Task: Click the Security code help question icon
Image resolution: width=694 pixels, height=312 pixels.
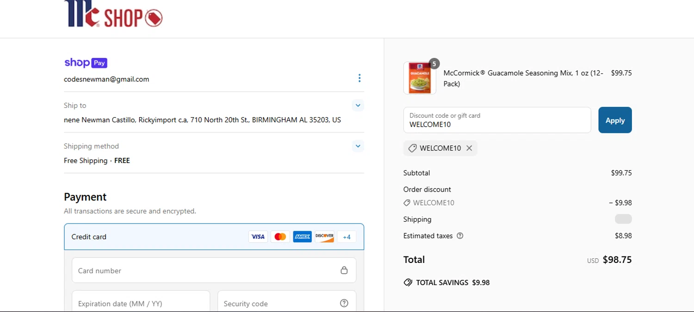Action: (x=344, y=303)
